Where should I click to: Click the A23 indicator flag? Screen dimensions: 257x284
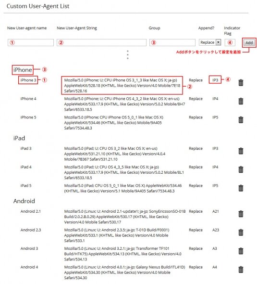click(x=216, y=230)
